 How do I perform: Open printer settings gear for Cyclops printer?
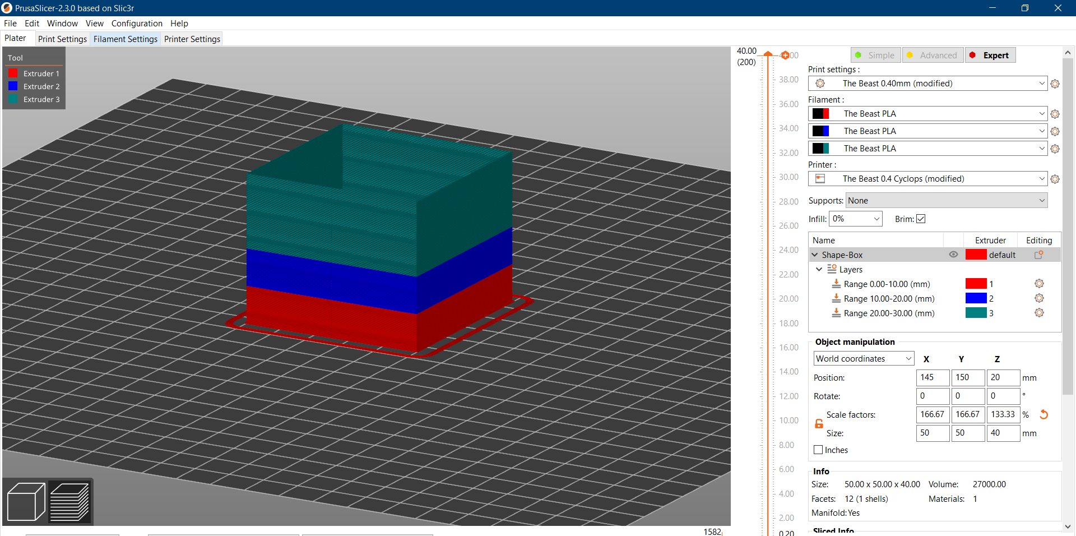click(1055, 179)
